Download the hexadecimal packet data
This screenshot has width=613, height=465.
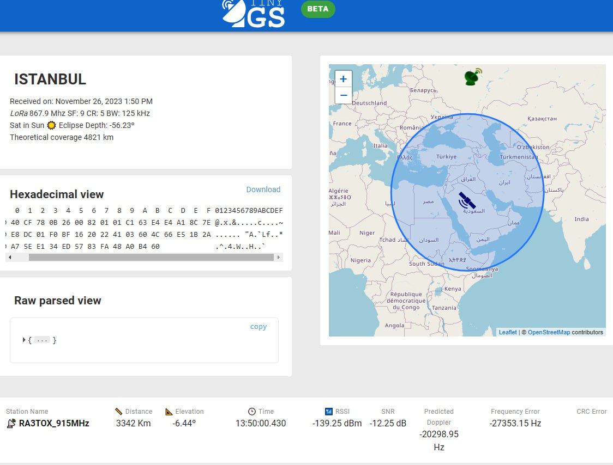[x=263, y=189]
